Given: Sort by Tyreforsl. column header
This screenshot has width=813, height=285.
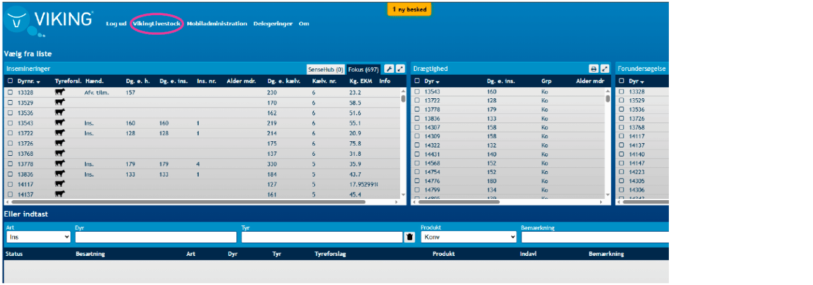Looking at the screenshot, I should 67,81.
